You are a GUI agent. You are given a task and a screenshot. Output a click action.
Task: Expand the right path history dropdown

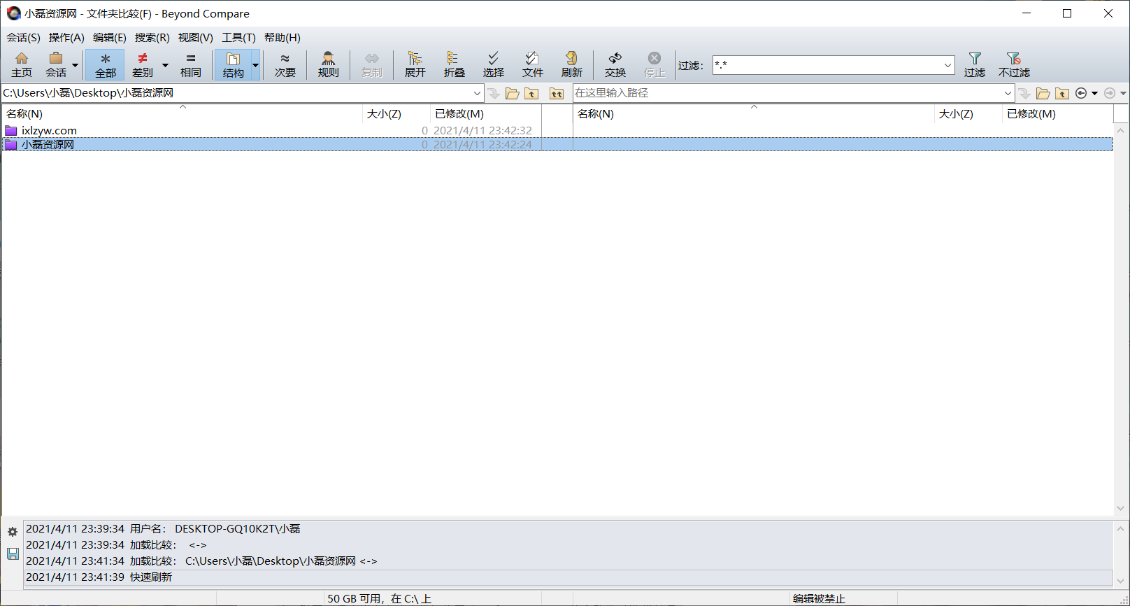point(1008,93)
